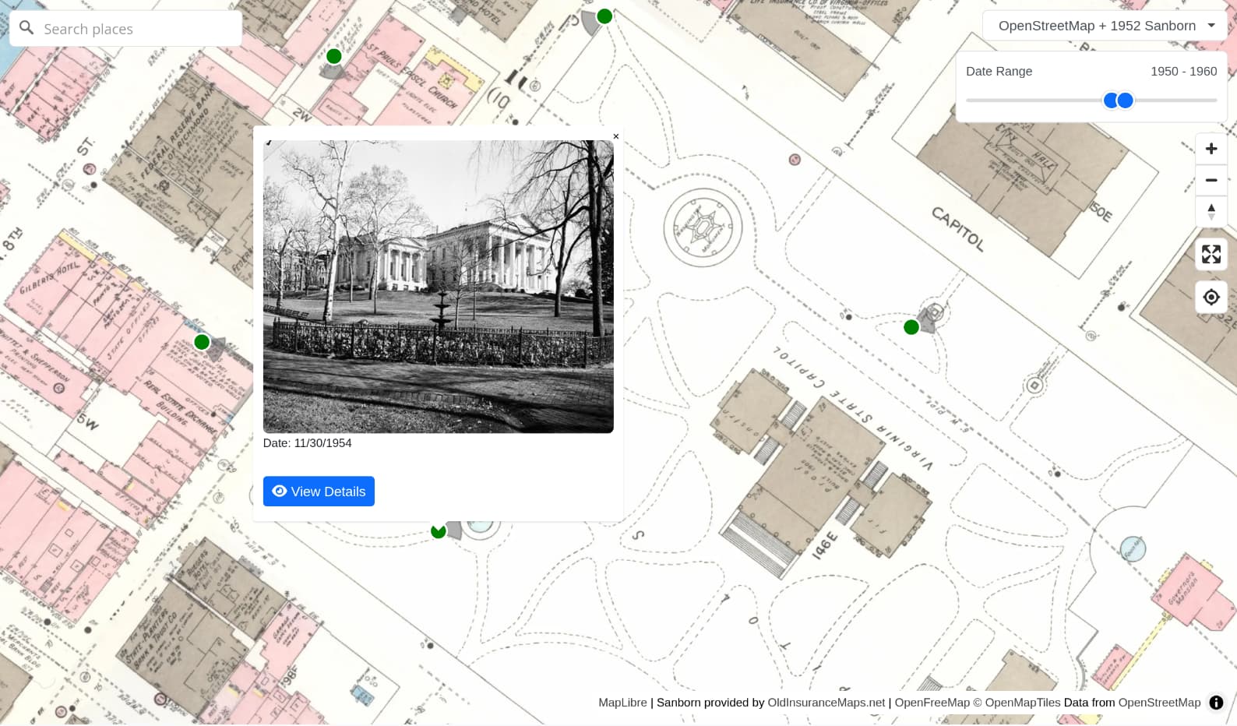Find my location with the geolocate button
This screenshot has height=726, width=1237.
pyautogui.click(x=1211, y=297)
